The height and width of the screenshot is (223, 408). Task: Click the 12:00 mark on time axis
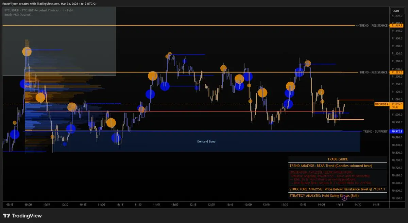(174, 205)
